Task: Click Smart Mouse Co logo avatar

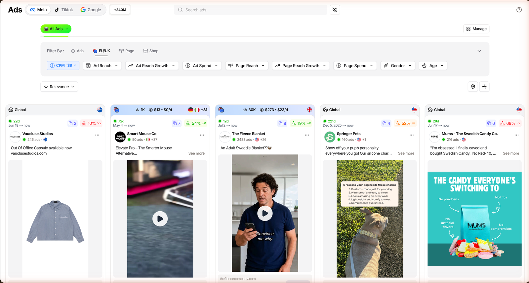Action: pos(120,137)
